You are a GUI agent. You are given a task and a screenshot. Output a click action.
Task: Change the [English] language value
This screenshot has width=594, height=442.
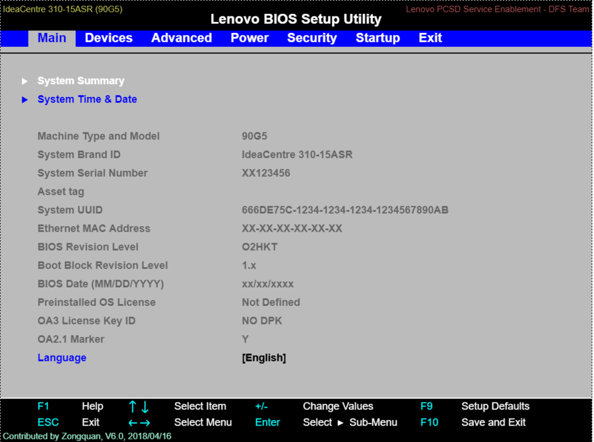[264, 358]
